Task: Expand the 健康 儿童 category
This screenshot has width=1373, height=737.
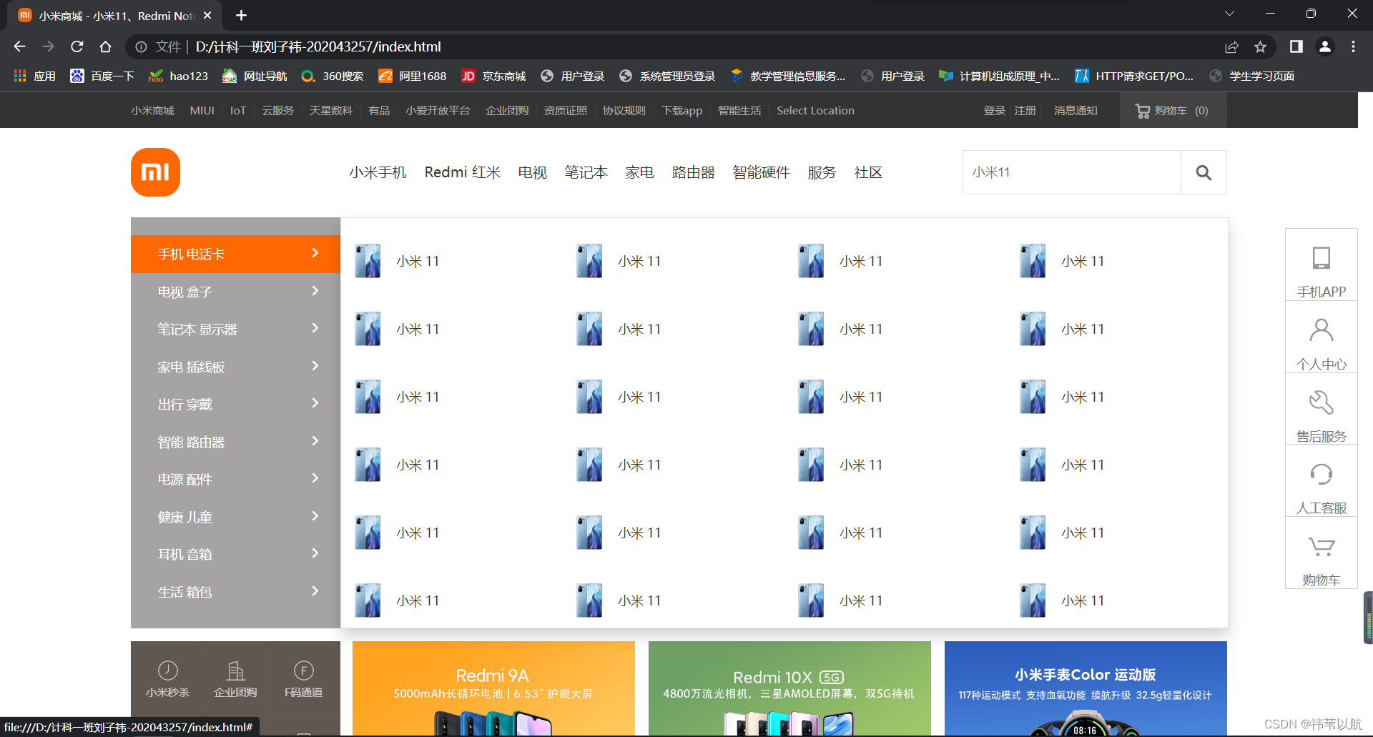Action: pos(235,517)
